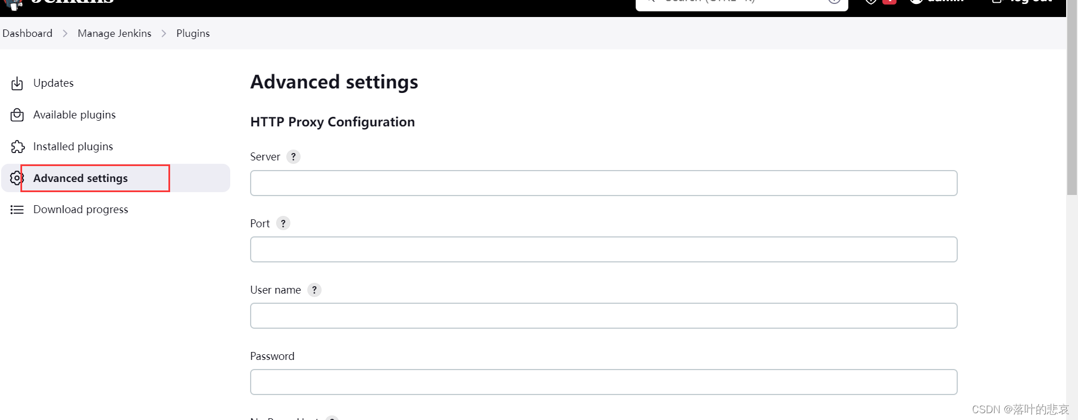
Task: Click the Advanced settings gear icon
Action: 17,178
